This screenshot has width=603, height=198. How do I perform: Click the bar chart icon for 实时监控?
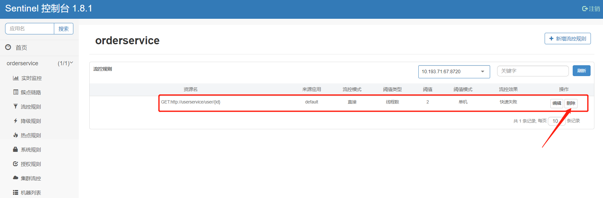point(16,78)
